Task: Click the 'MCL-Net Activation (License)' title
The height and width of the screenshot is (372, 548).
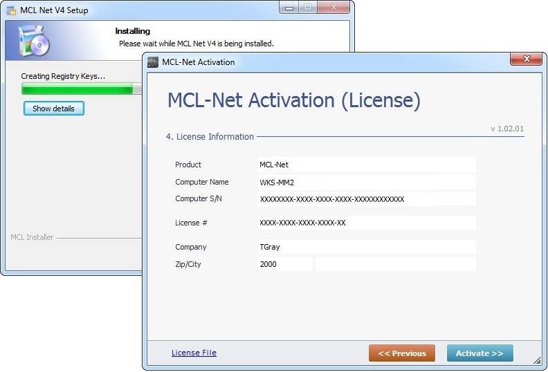Action: [294, 100]
